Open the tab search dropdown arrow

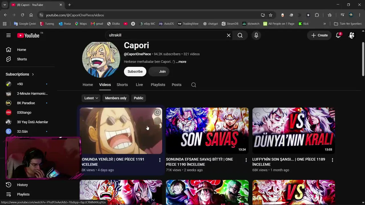pyautogui.click(x=5, y=5)
